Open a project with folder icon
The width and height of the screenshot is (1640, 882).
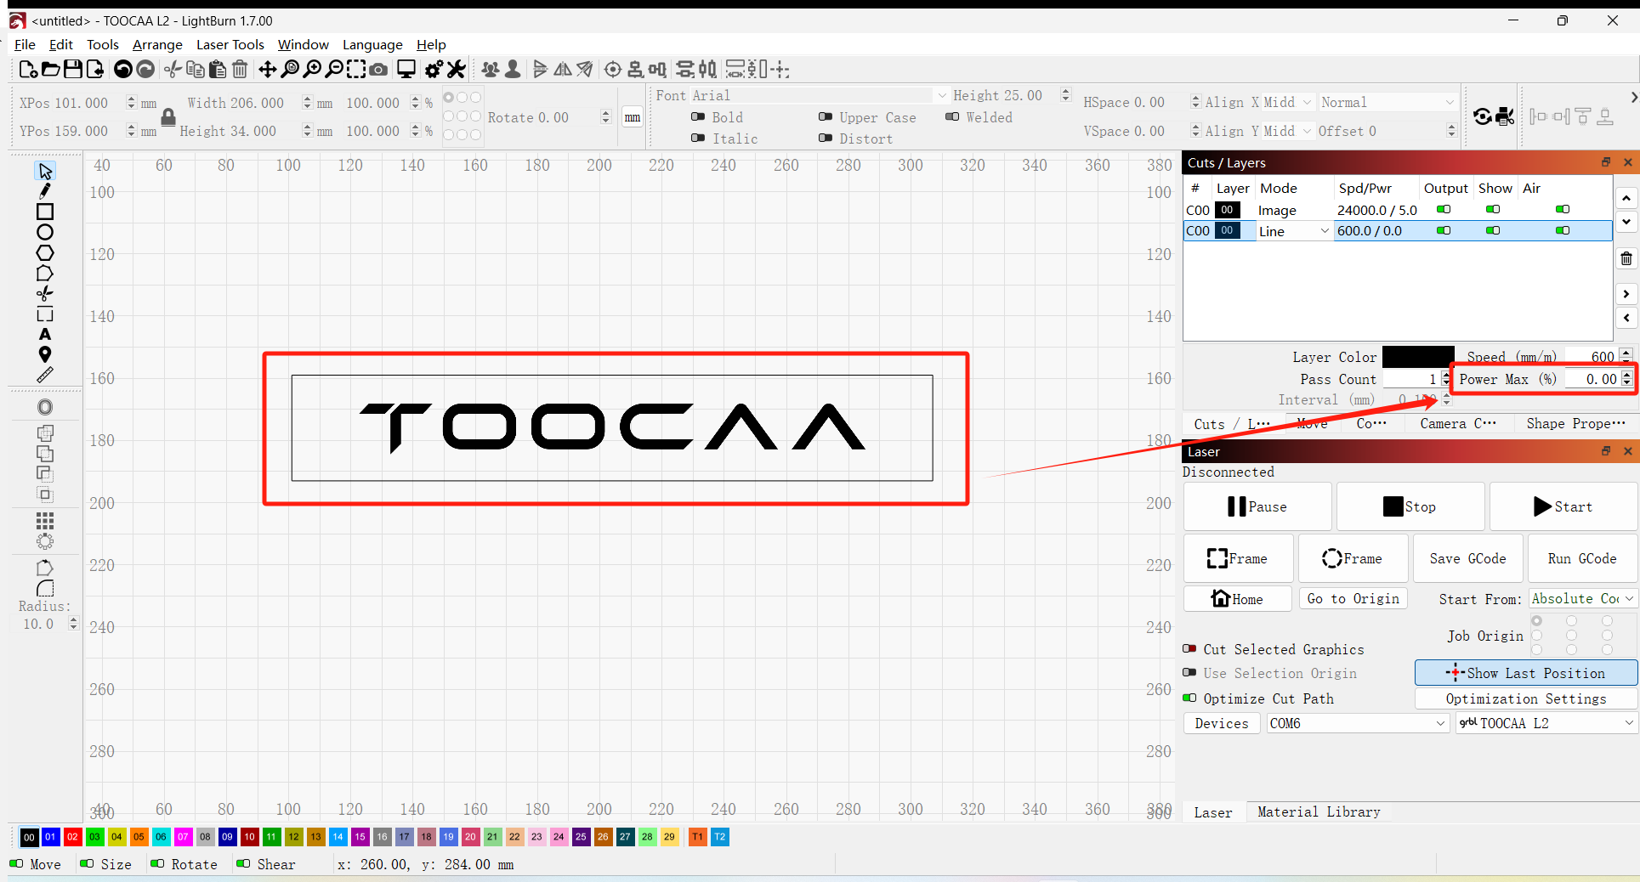tap(50, 70)
